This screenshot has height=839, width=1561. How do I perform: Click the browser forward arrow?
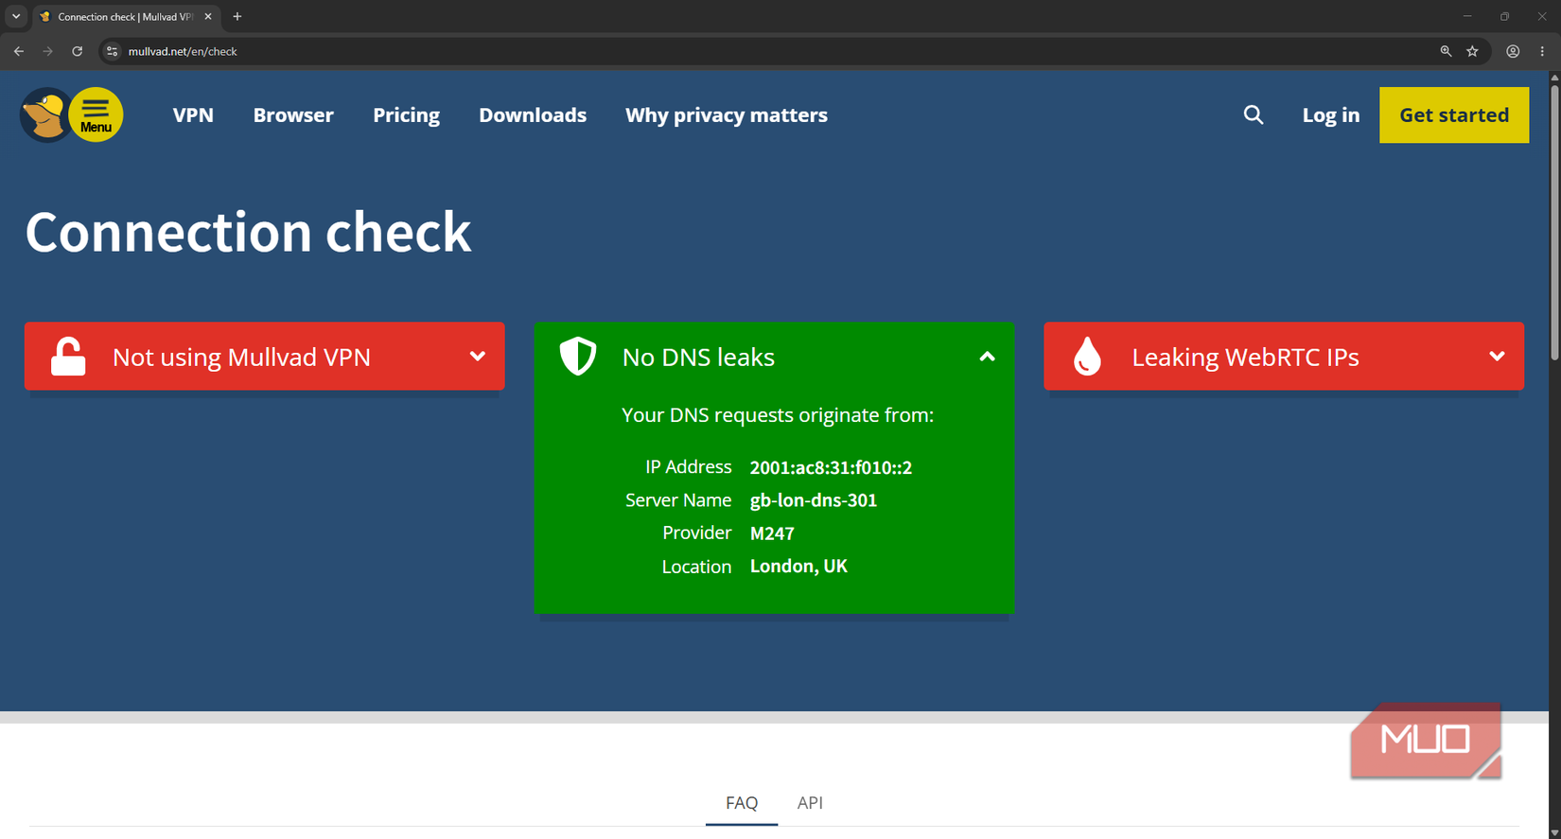[x=47, y=51]
